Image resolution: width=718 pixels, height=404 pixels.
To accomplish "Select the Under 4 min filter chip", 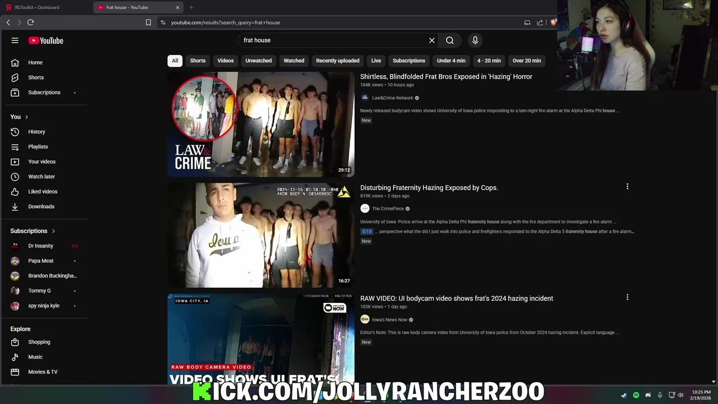I will (451, 61).
